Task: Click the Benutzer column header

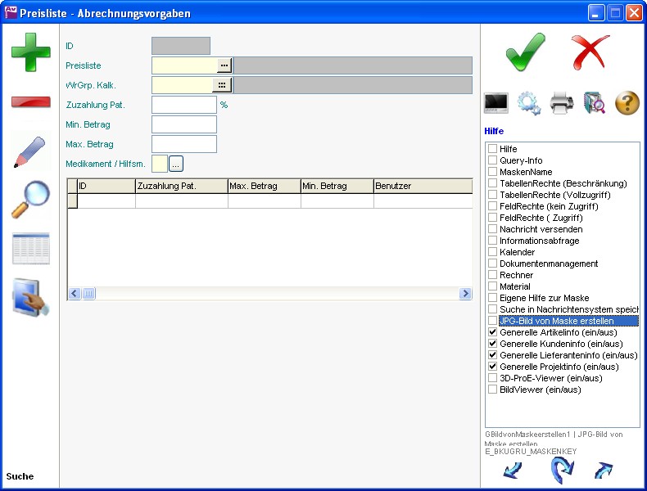Action: [422, 187]
